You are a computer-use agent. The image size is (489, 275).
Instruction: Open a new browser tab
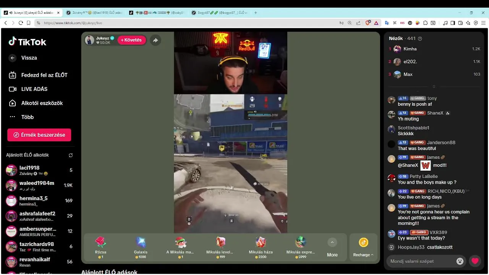pyautogui.click(x=256, y=13)
